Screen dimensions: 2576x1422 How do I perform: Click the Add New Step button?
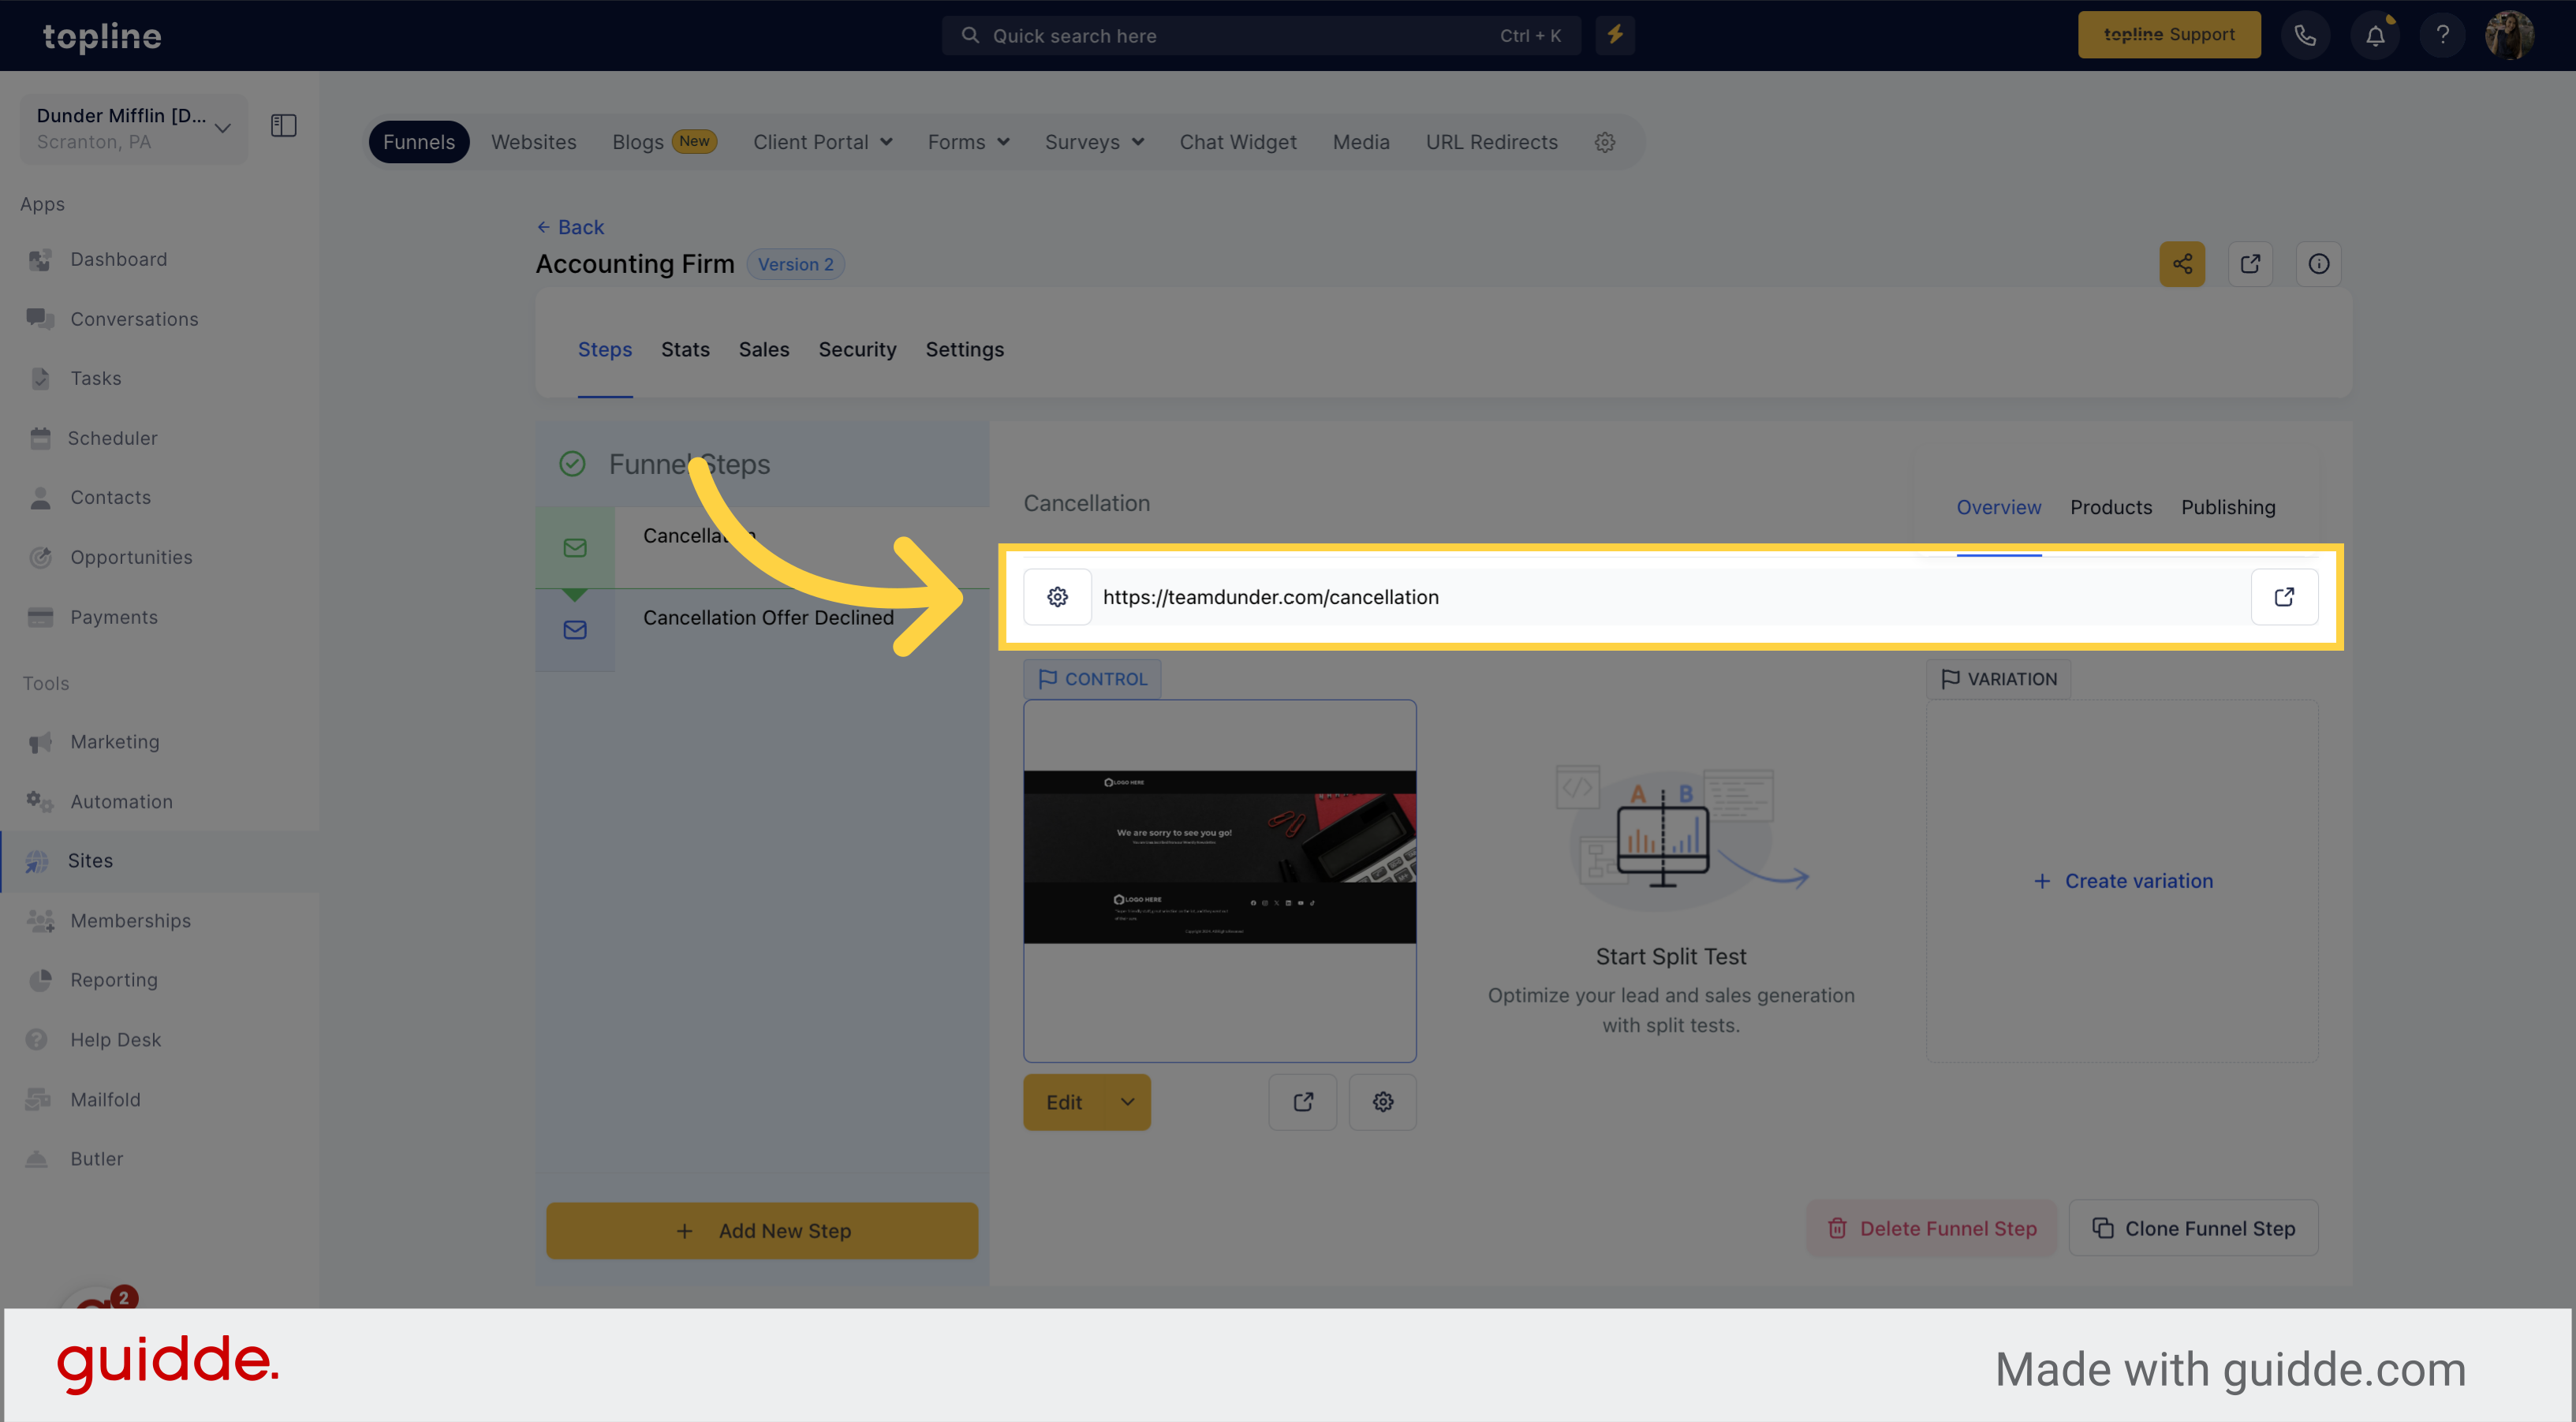tap(762, 1230)
